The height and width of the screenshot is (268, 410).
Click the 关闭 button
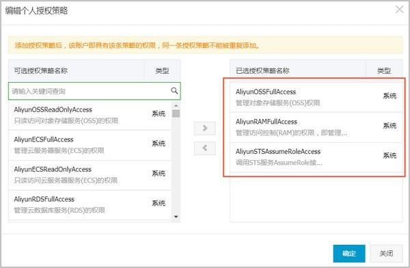[x=386, y=254]
